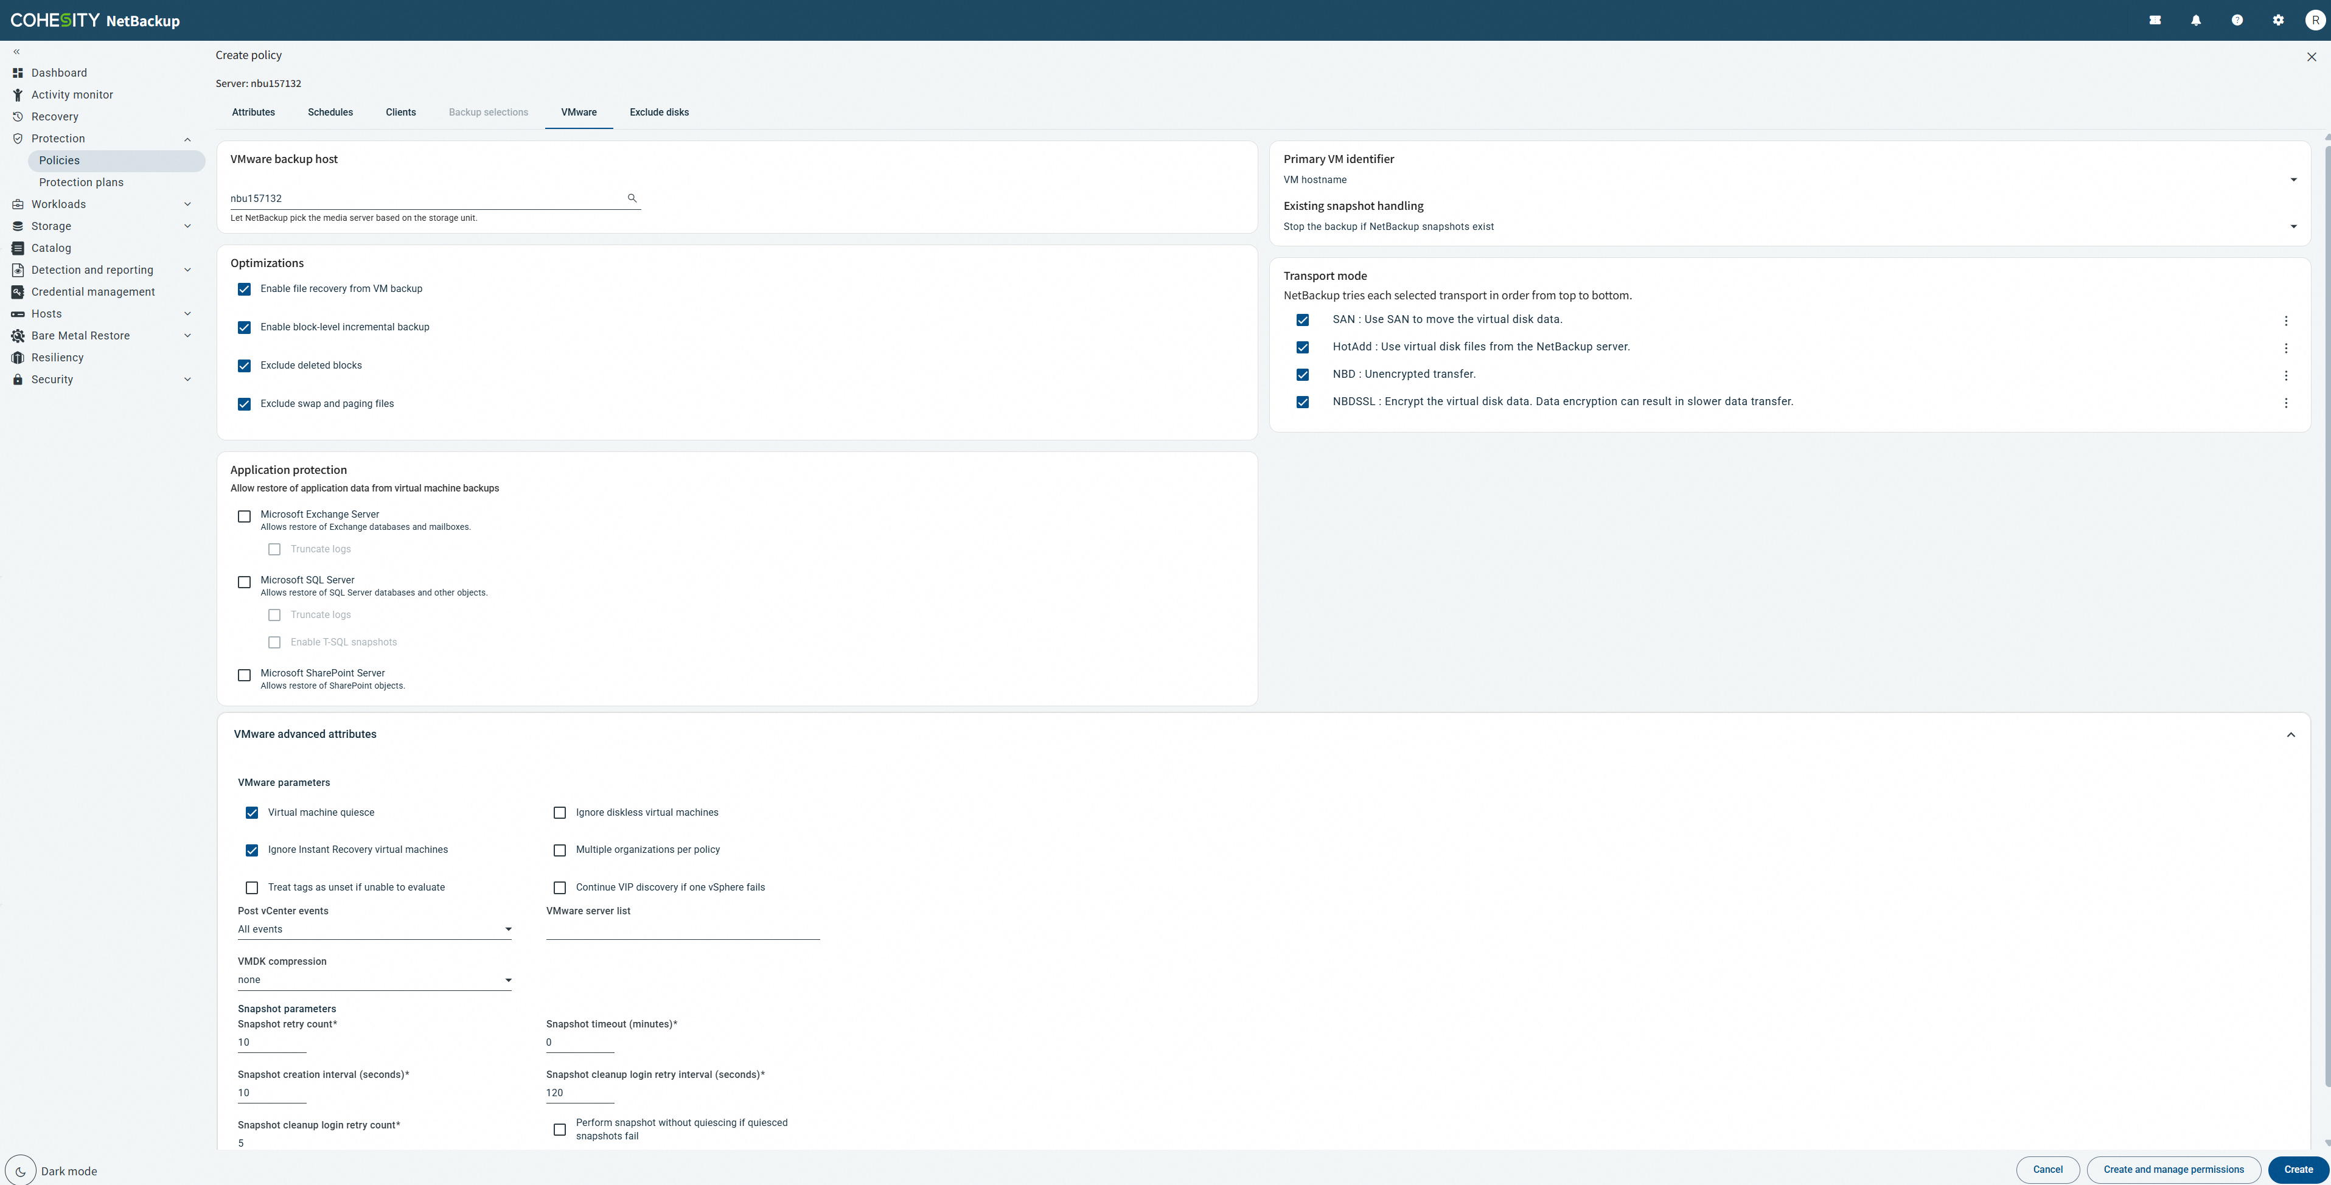Image resolution: width=2331 pixels, height=1185 pixels.
Task: Click the Hosts icon
Action: (x=17, y=314)
